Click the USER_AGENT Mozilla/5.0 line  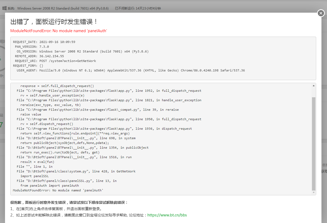point(131,70)
